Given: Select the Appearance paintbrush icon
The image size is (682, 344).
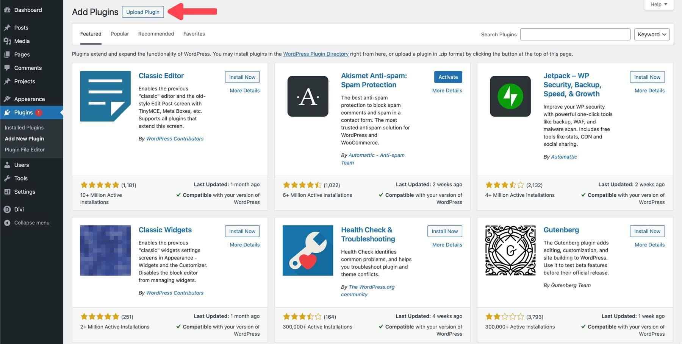Looking at the screenshot, I should pyautogui.click(x=7, y=99).
